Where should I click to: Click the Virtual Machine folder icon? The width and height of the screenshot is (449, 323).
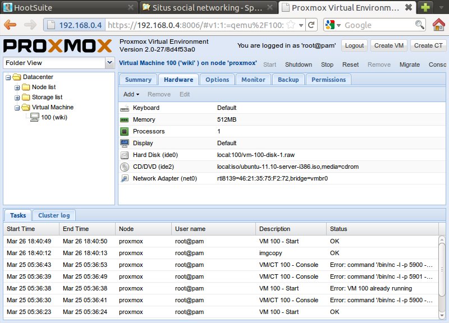(26, 107)
